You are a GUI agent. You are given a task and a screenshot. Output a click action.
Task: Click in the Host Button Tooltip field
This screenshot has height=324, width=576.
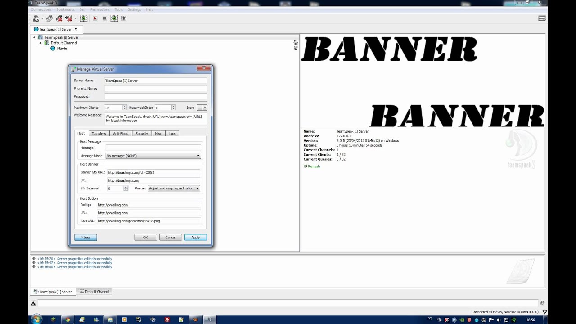(x=149, y=205)
